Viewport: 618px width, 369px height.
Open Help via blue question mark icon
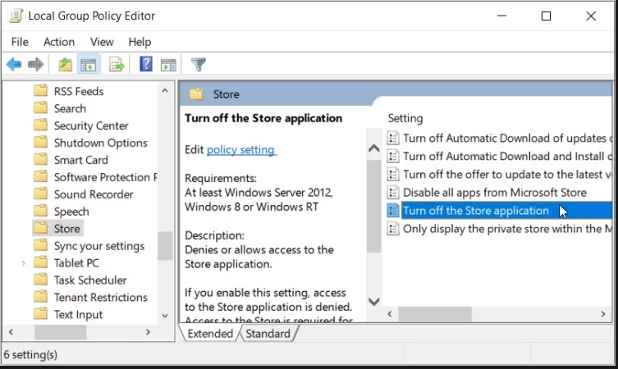146,64
